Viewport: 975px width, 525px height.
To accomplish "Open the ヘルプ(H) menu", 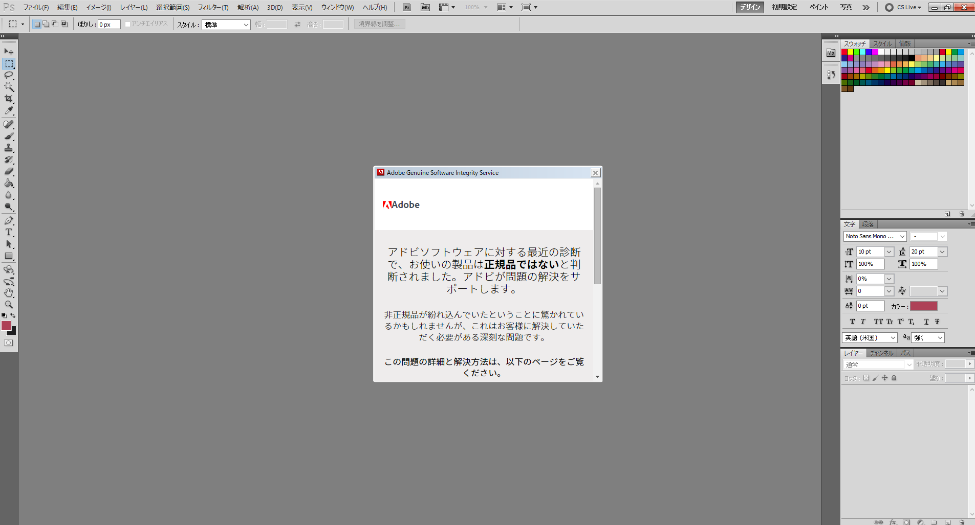I will [375, 7].
